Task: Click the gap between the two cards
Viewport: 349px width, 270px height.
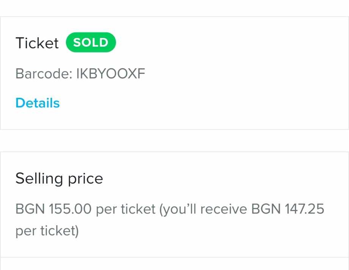Action: pos(174,141)
